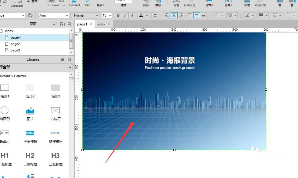
Task: Search pages in the Pages panel
Action: click(x=70, y=24)
